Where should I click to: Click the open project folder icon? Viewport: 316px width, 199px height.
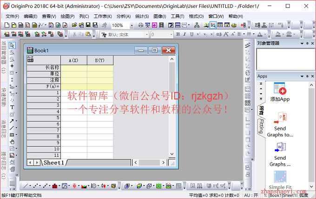point(74,25)
